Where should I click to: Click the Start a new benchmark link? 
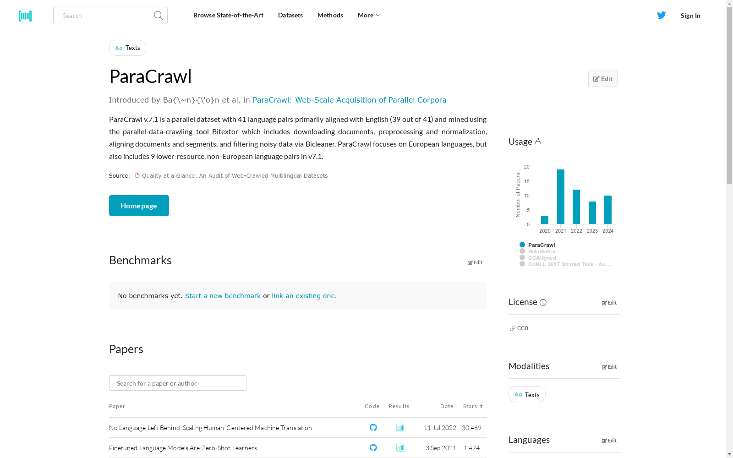pyautogui.click(x=223, y=295)
